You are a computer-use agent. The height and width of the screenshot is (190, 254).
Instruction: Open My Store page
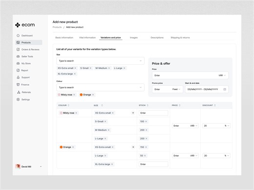(x=24, y=63)
